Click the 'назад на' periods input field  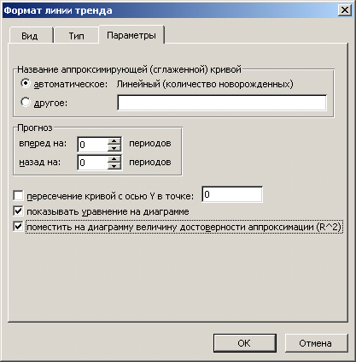coord(93,163)
